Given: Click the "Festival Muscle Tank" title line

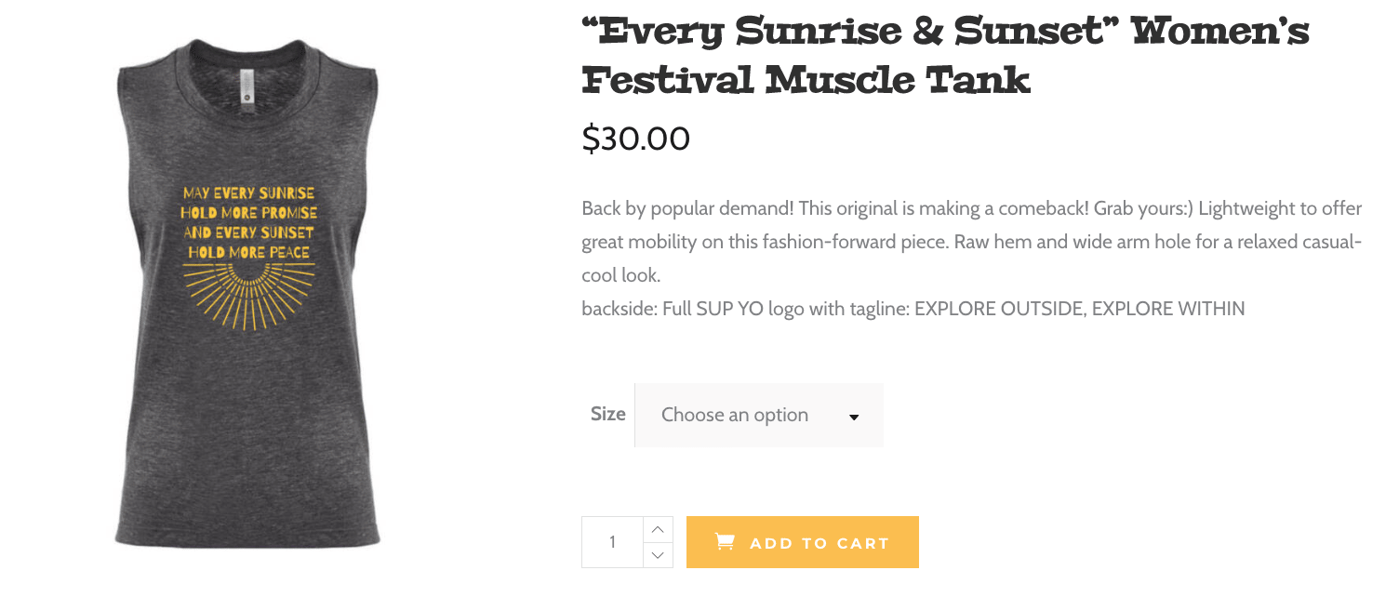Looking at the screenshot, I should click(806, 81).
